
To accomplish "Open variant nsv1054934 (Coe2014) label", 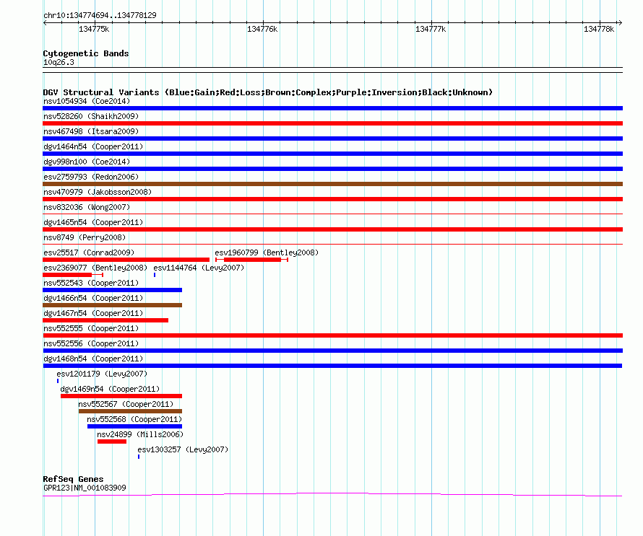I will 87,101.
